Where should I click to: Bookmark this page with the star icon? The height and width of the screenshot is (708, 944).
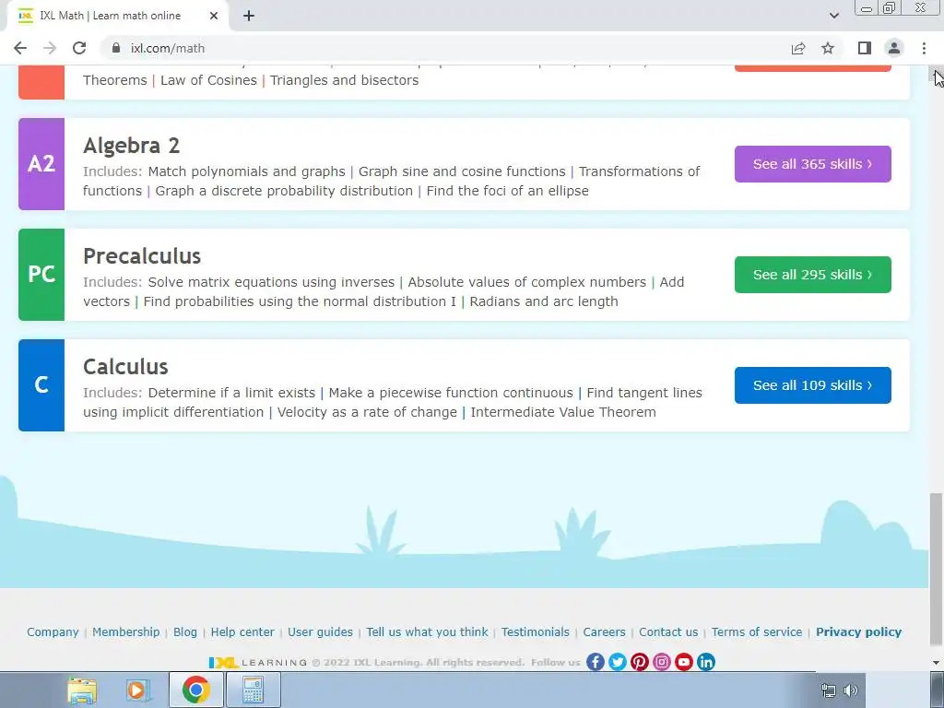pos(828,48)
